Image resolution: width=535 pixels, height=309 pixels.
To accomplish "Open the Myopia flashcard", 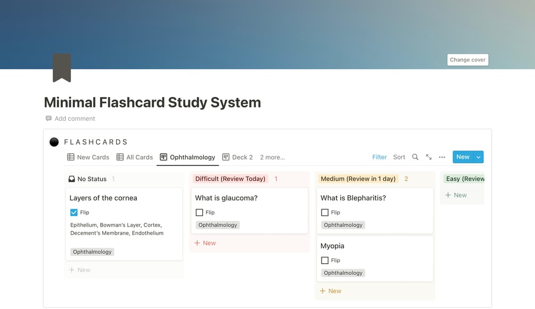I will 332,246.
